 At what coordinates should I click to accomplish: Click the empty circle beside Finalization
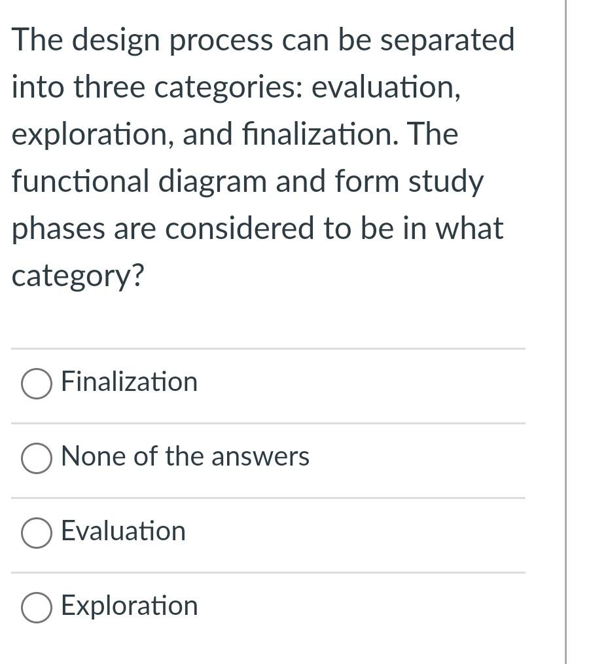click(36, 383)
